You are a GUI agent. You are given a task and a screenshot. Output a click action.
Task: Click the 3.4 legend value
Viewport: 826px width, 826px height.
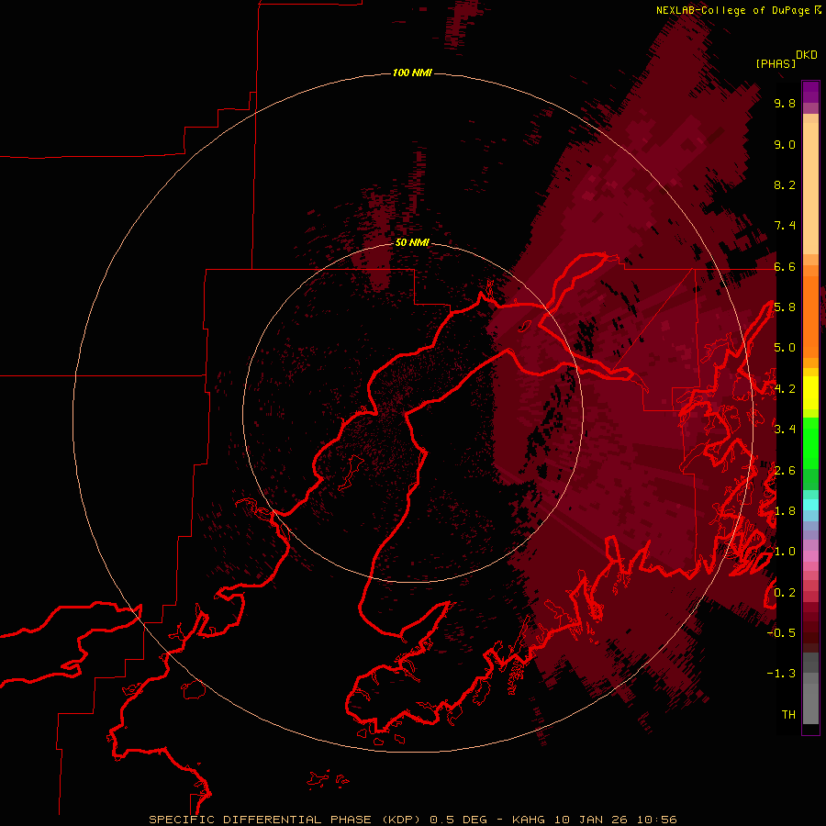pos(785,430)
